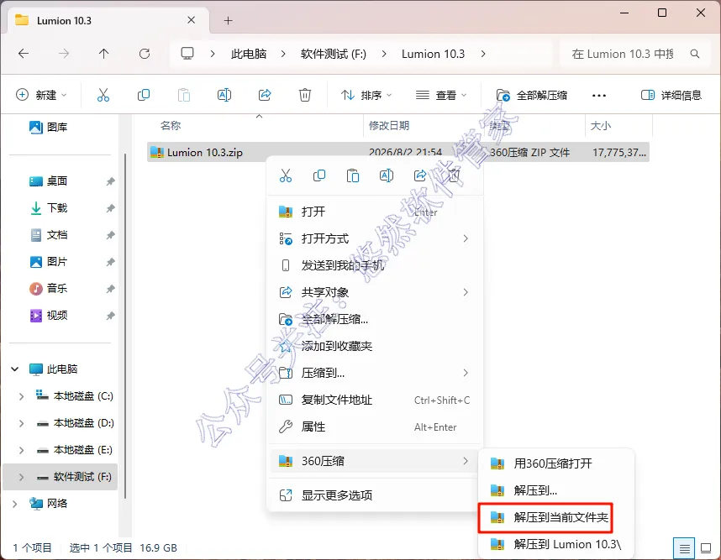Toggle the 详细信息 details pane
The height and width of the screenshot is (560, 721).
click(x=671, y=95)
